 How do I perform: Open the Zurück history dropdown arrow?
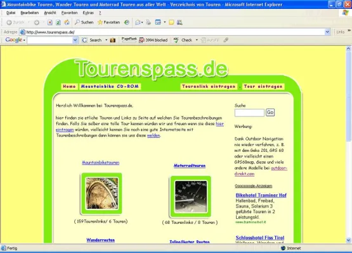[29, 22]
